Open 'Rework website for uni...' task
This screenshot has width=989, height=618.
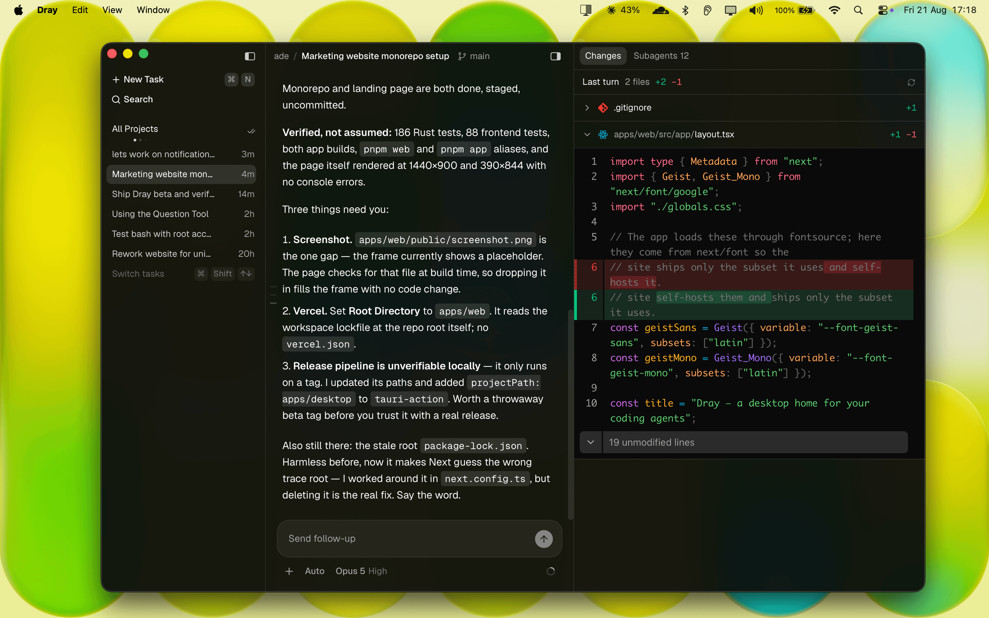click(x=181, y=254)
